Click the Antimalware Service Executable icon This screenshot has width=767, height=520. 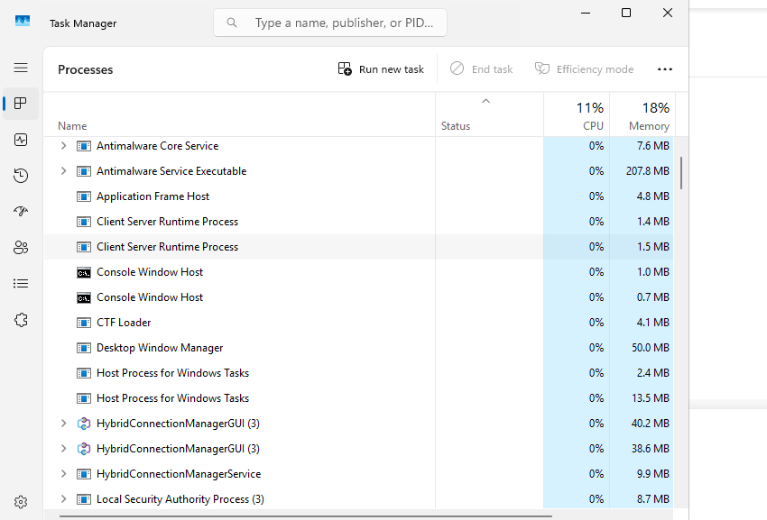pos(84,171)
